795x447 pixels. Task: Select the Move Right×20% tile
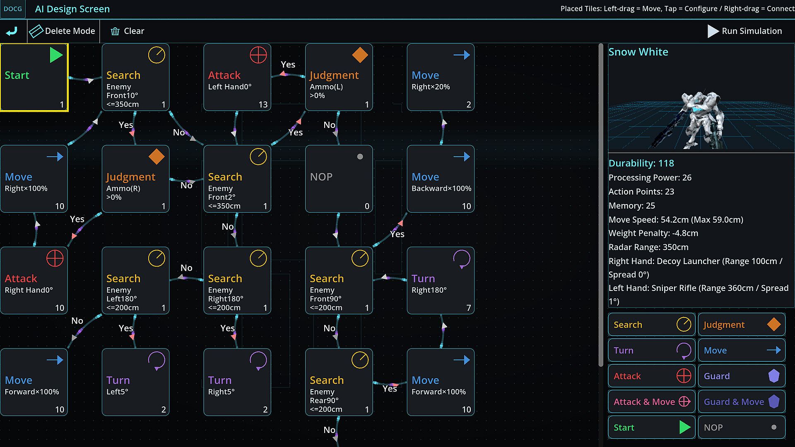tap(441, 77)
